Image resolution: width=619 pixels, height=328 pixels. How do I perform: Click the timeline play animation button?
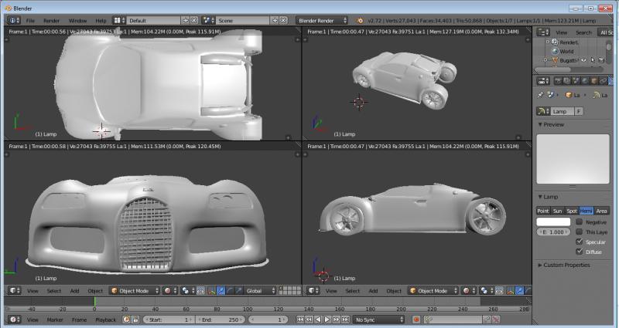coord(327,320)
